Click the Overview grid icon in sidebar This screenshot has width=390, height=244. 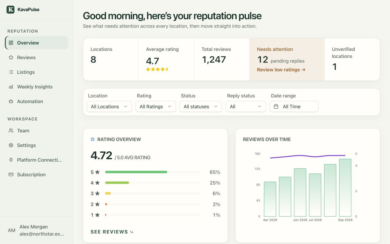11,43
